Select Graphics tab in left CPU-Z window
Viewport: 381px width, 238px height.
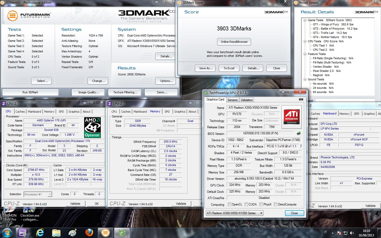74,112
